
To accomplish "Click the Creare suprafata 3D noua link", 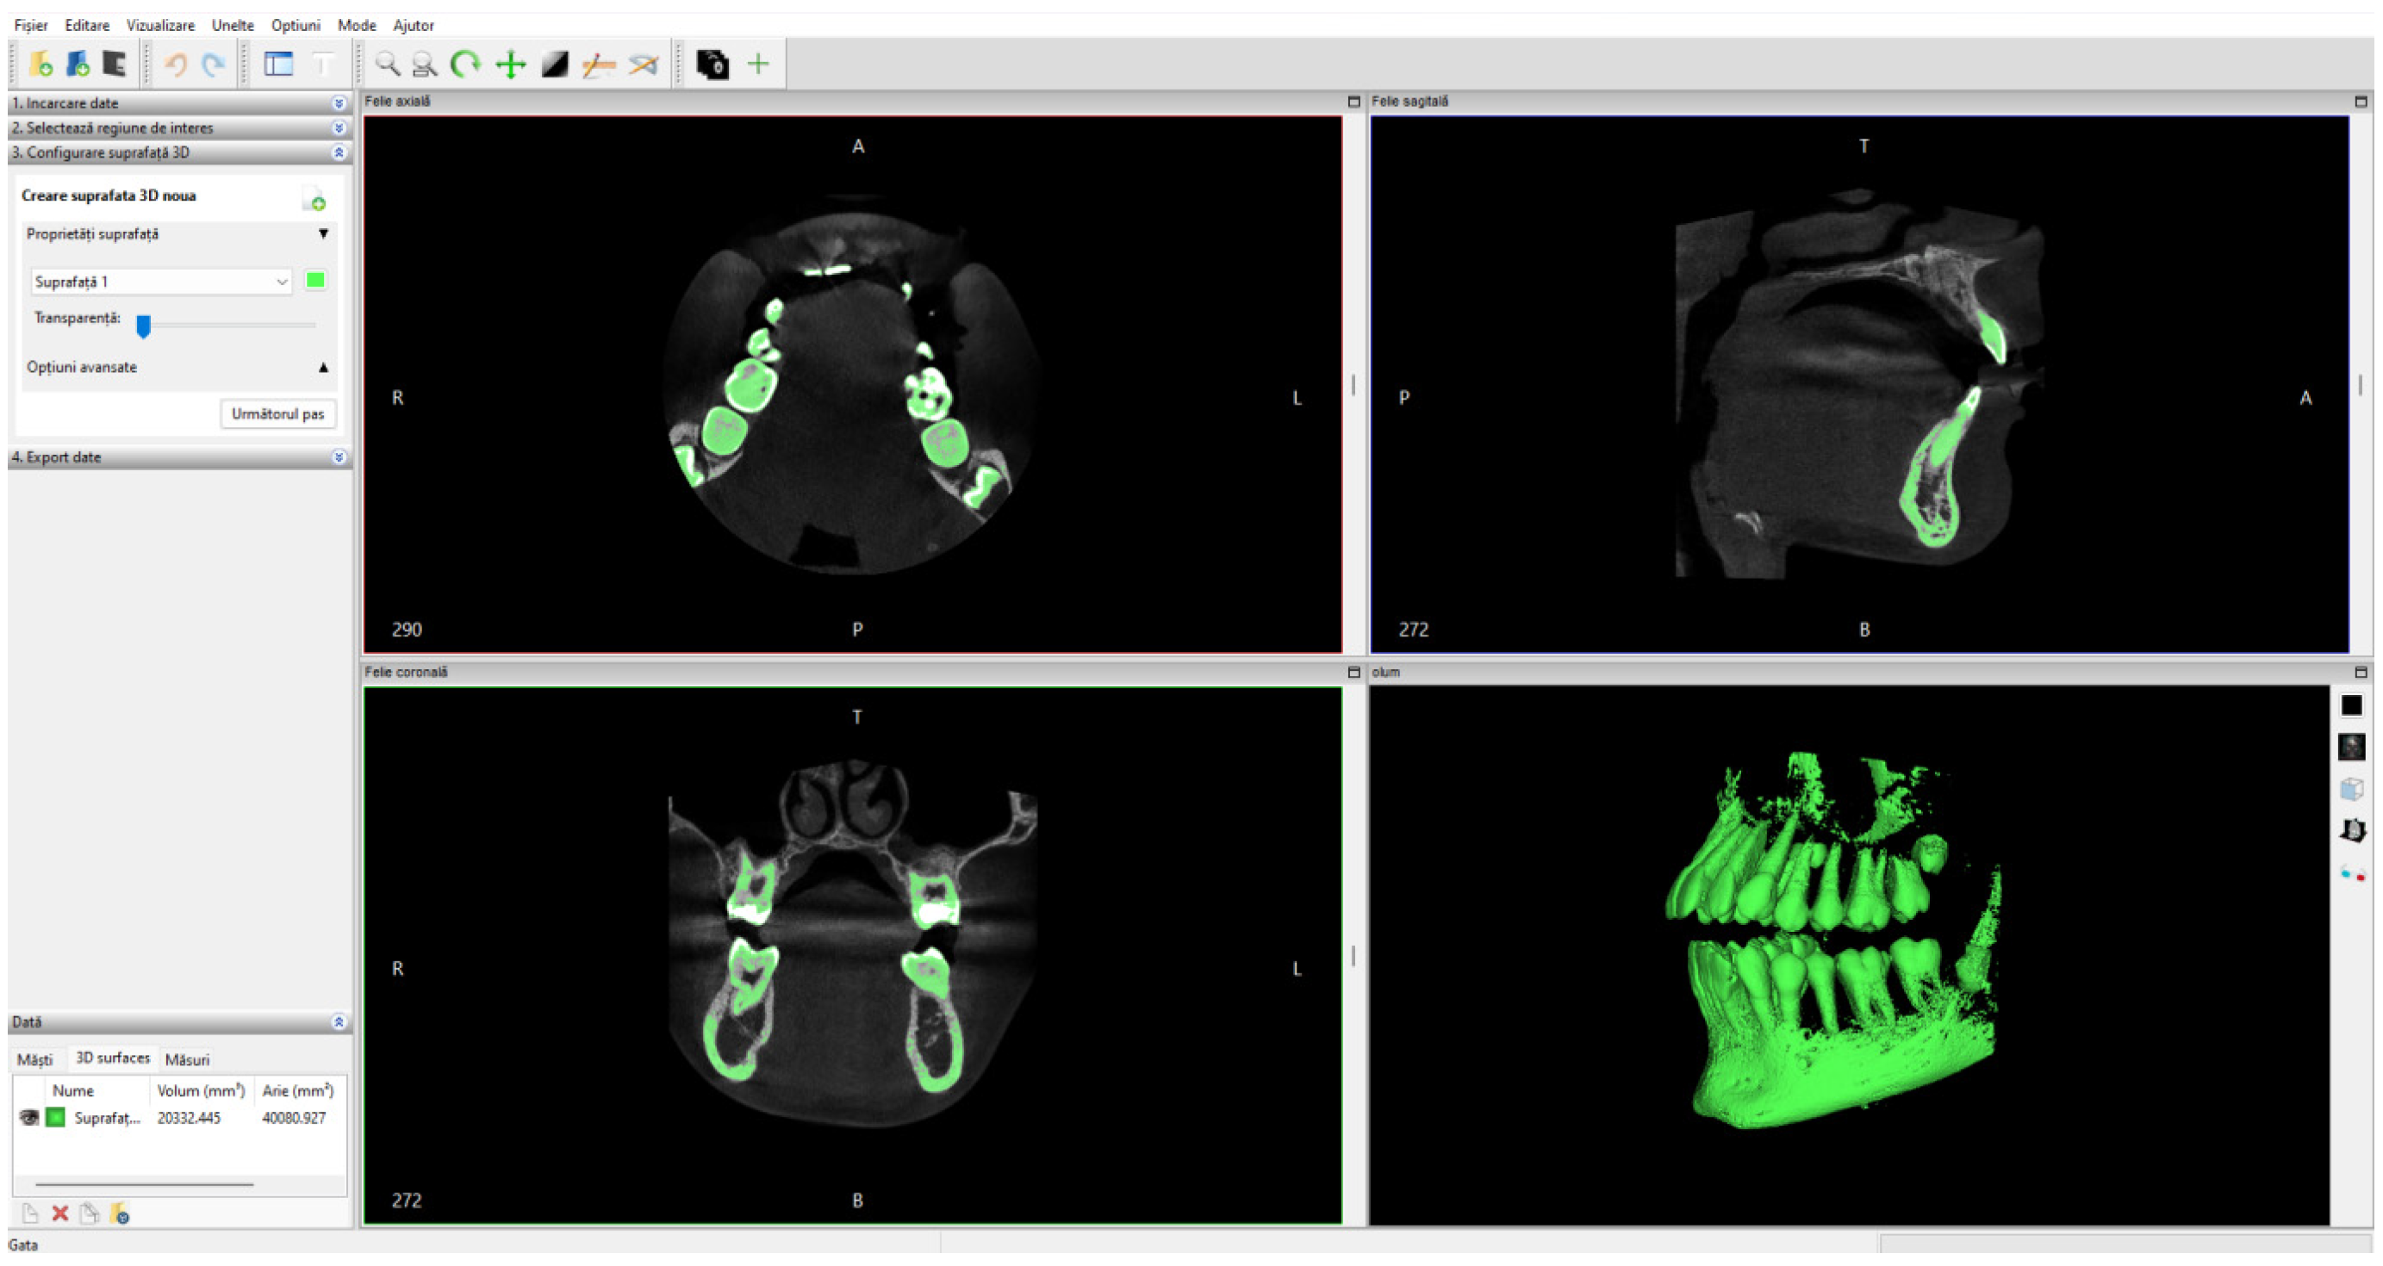I will point(109,196).
